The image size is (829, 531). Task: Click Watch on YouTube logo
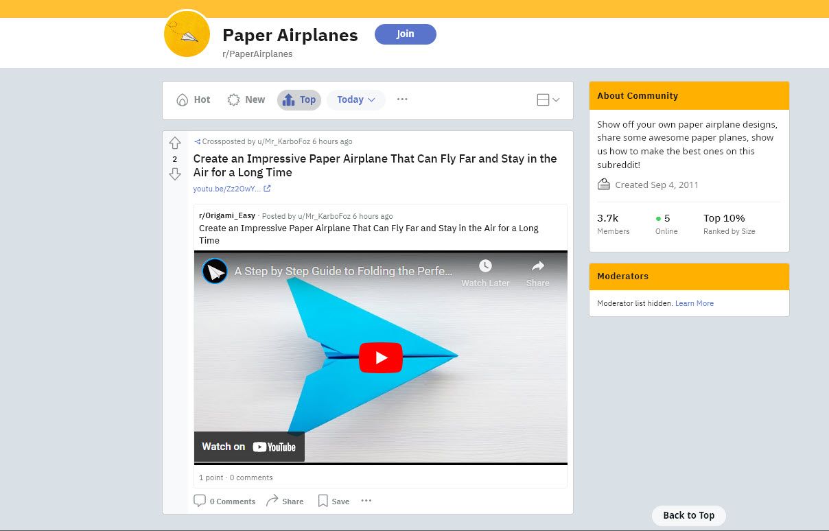click(x=274, y=447)
